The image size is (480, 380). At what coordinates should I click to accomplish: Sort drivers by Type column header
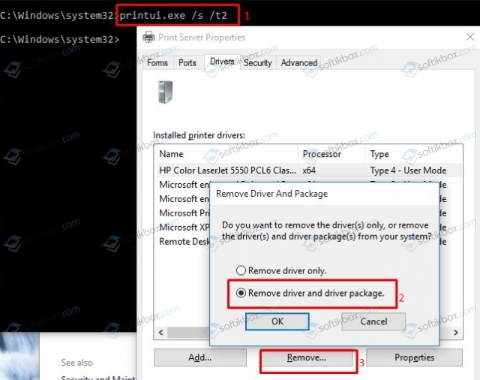(412, 154)
